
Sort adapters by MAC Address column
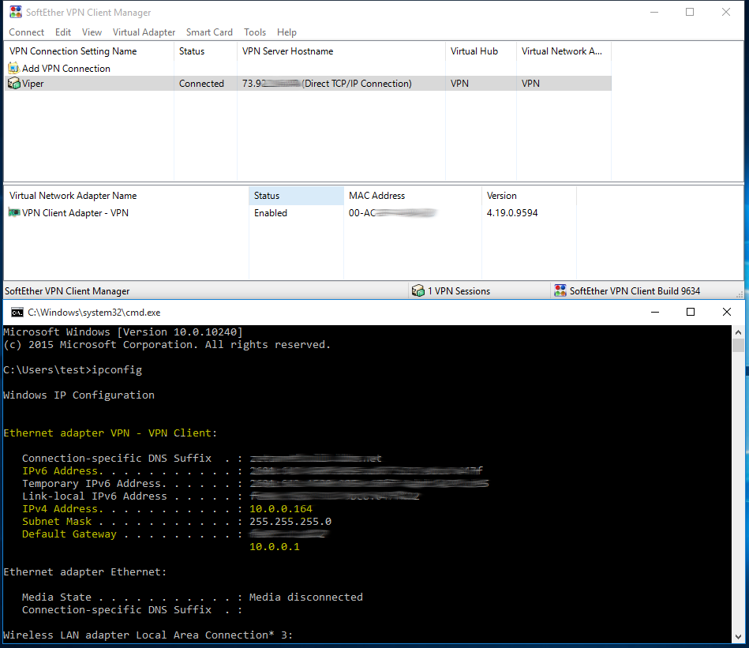click(x=413, y=196)
